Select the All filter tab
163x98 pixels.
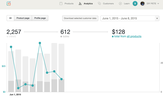[x=10, y=18]
